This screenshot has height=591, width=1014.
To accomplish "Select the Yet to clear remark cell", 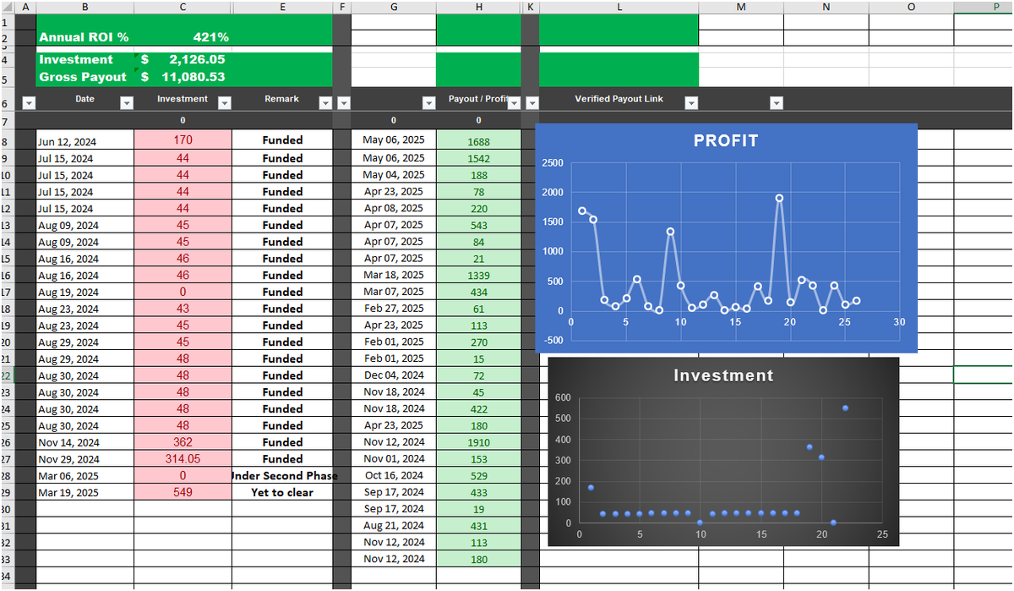I will tap(282, 492).
